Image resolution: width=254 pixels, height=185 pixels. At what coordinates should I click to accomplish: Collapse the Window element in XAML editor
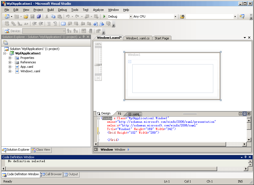[99, 118]
